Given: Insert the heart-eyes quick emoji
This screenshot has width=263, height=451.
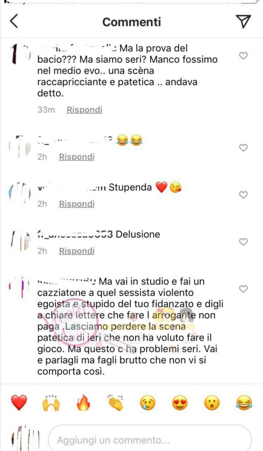Looking at the screenshot, I should tap(180, 403).
